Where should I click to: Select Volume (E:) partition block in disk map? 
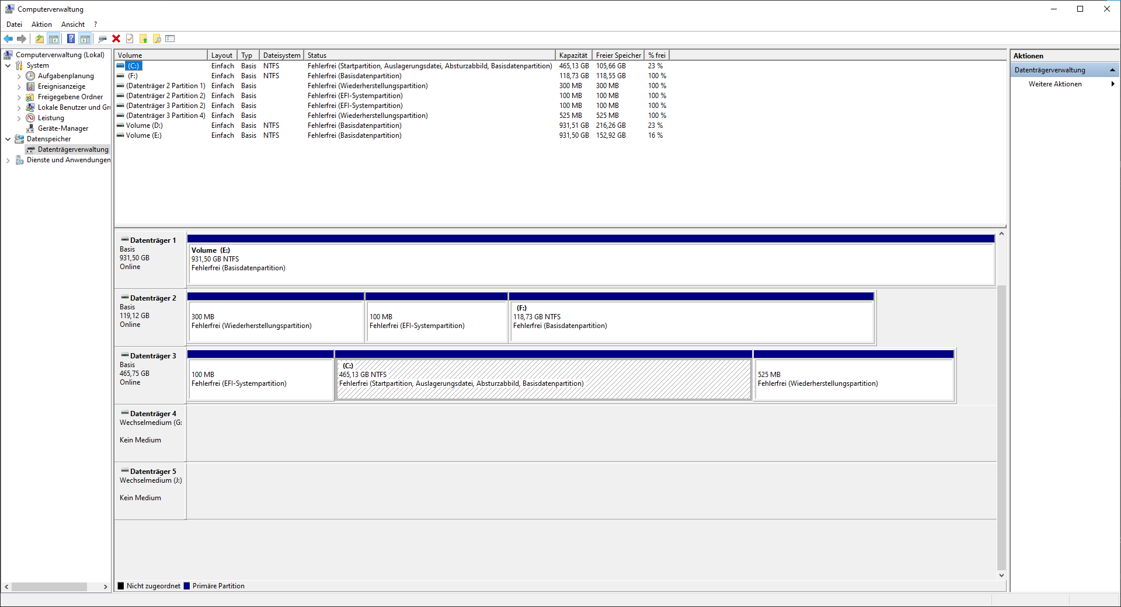[x=591, y=260]
